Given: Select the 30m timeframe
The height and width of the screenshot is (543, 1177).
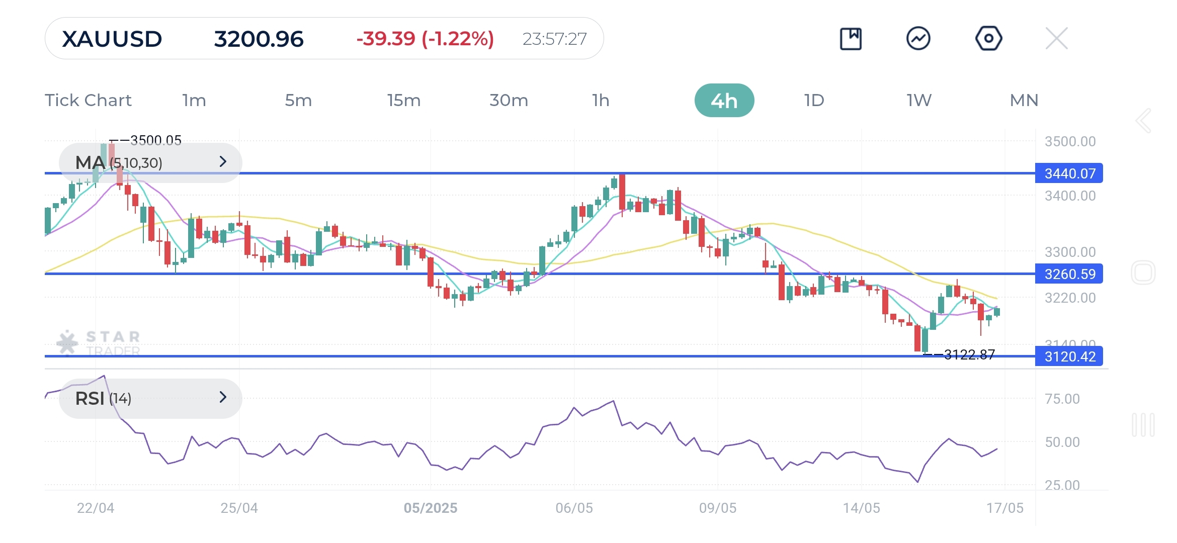Looking at the screenshot, I should tap(508, 100).
